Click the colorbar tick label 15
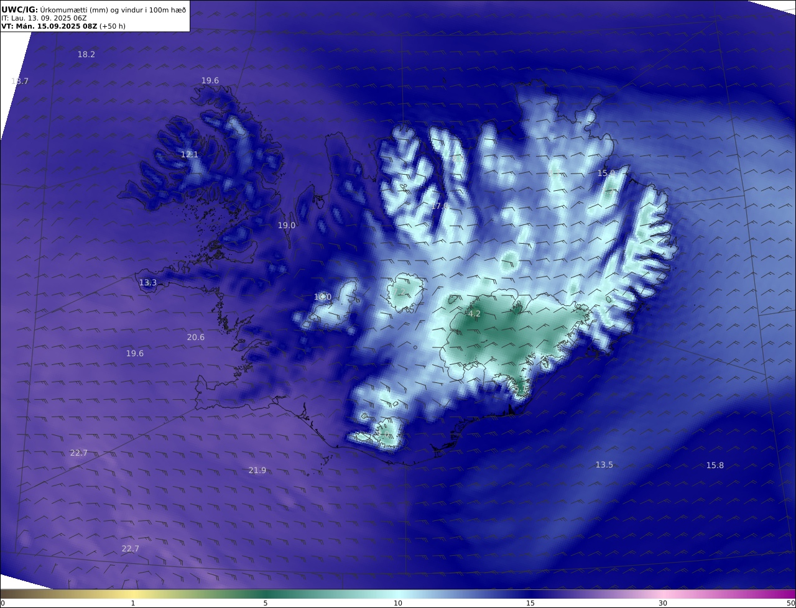 [x=530, y=603]
